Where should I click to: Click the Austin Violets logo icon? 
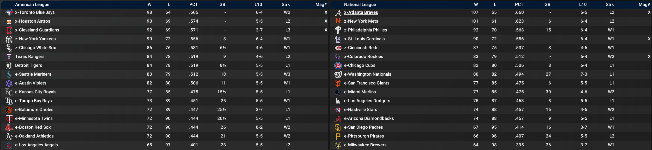point(9,83)
